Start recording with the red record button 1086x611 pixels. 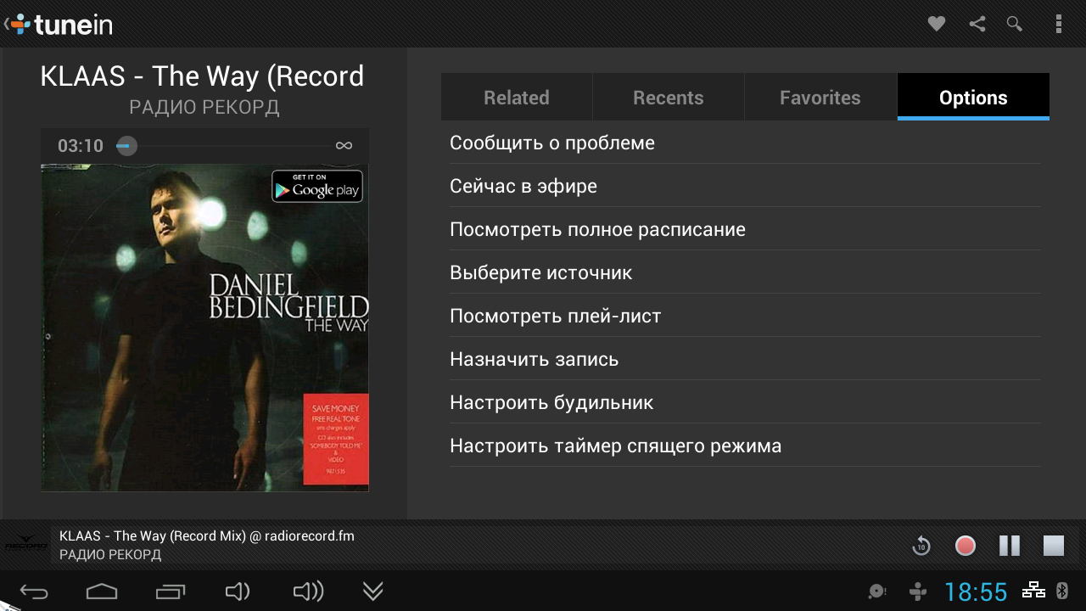click(965, 546)
